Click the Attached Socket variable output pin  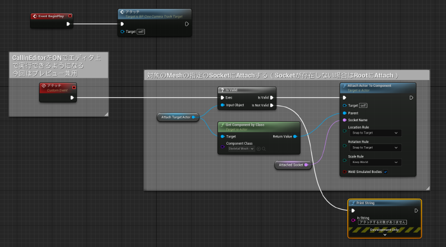pos(306,165)
